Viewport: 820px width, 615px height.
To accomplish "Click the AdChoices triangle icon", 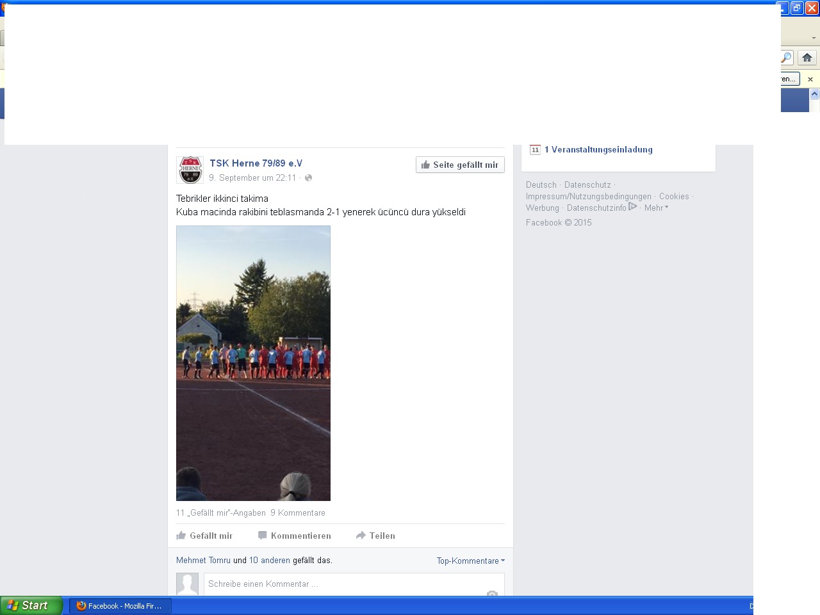I will (x=632, y=206).
